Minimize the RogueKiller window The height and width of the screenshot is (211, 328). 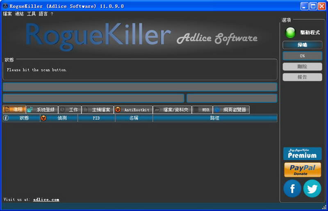304,6
